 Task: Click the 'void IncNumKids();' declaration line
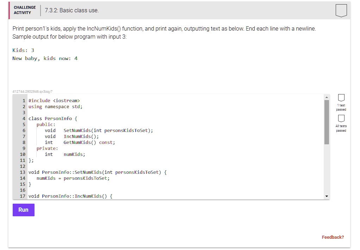[72, 137]
